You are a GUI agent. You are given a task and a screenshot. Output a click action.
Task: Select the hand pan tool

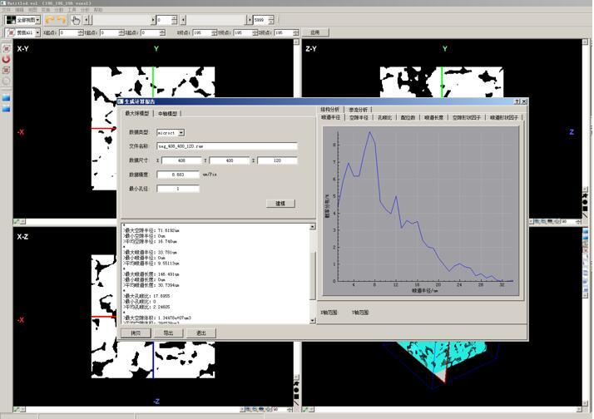pos(76,19)
